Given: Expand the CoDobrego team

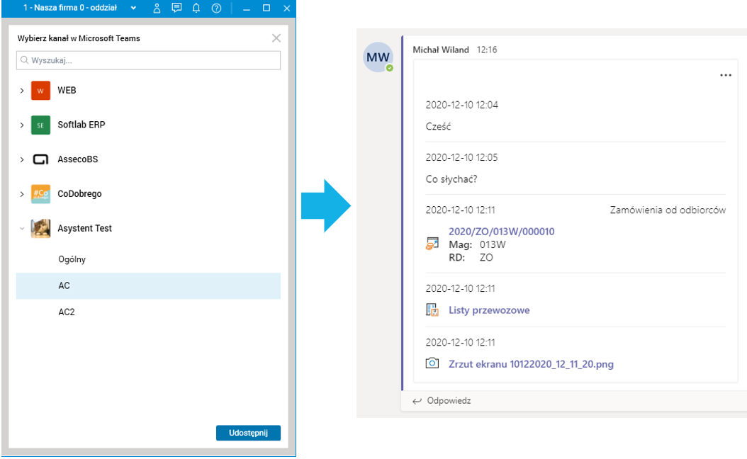Looking at the screenshot, I should (x=22, y=194).
